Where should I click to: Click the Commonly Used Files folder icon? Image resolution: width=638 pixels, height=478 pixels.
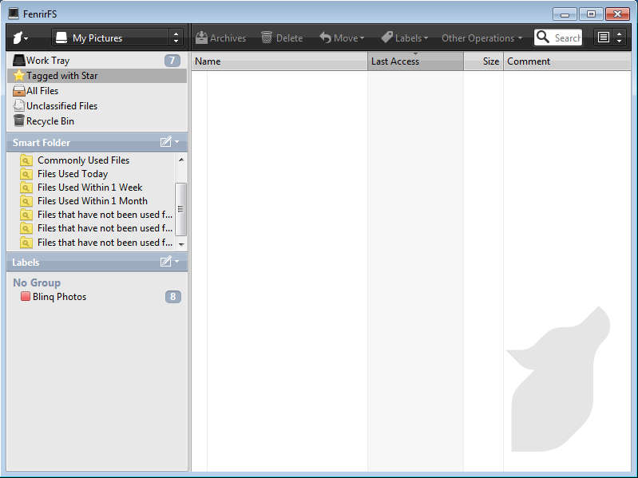pos(26,160)
